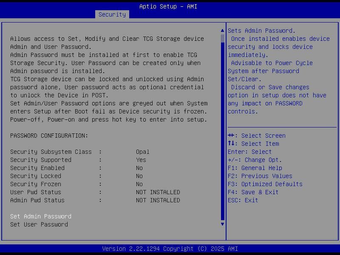Click the Aptio Setup AMI title bar

[167, 6]
